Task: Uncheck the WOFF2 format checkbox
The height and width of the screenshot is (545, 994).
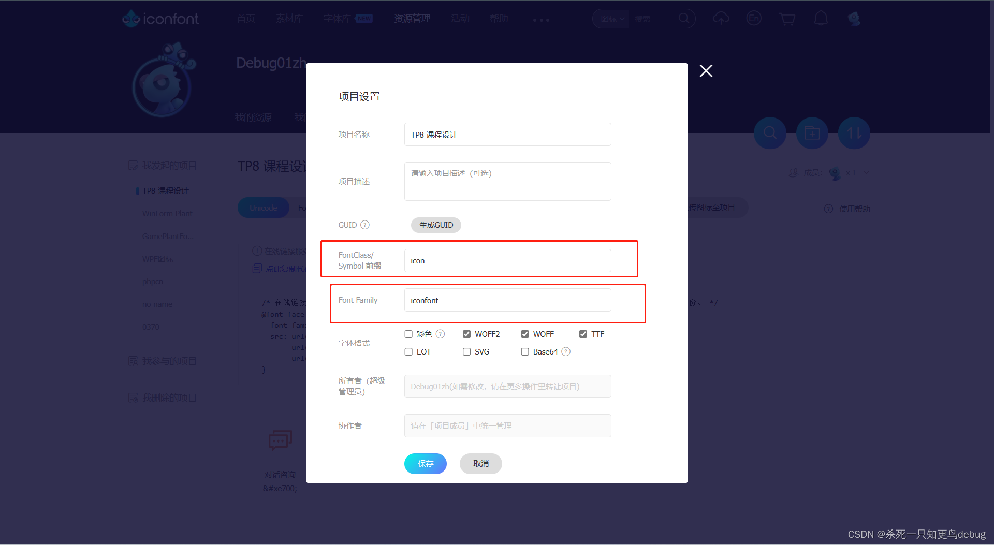Action: click(x=466, y=334)
